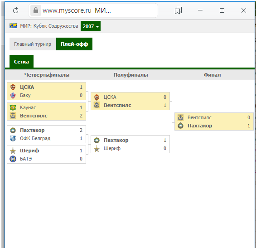256x248 pixels.
Task: Click Вентспилс logo in semifinal match
Action: click(x=97, y=105)
